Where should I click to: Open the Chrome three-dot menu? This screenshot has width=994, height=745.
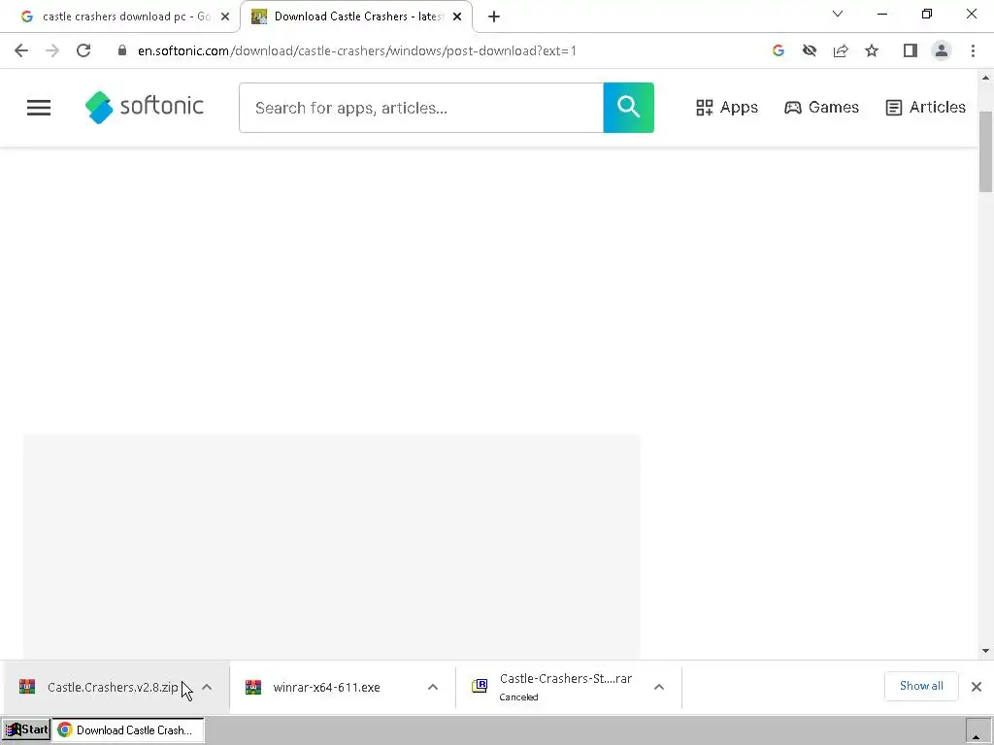(973, 50)
